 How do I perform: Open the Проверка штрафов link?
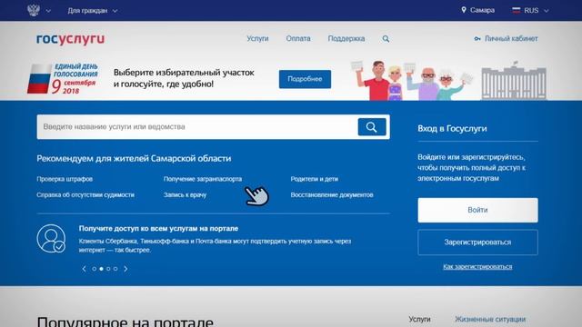(x=65, y=179)
